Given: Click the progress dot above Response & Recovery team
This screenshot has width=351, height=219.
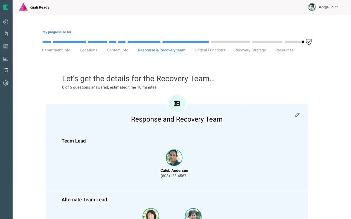Looking at the screenshot, I should (x=161, y=42).
